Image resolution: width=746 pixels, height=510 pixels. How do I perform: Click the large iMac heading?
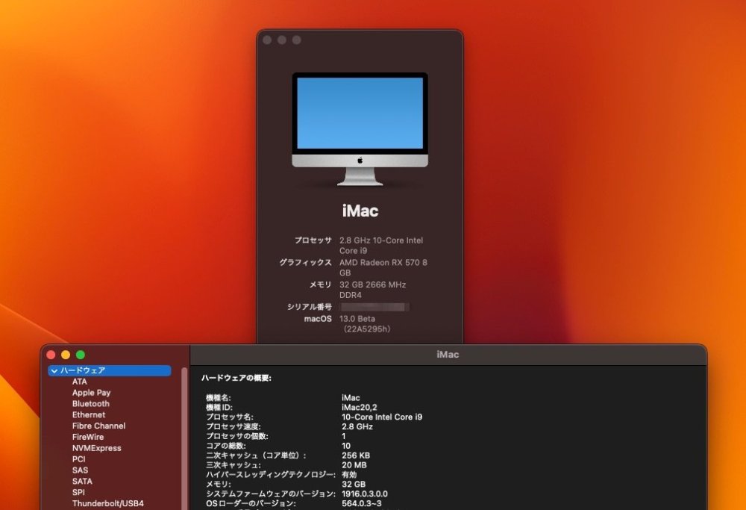click(360, 211)
